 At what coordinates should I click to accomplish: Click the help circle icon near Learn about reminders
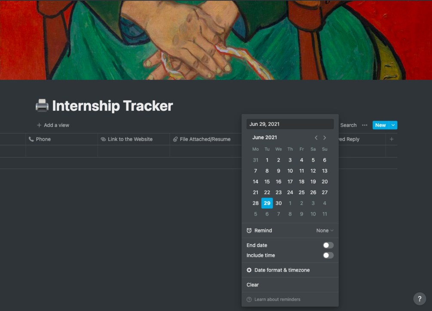pos(249,299)
